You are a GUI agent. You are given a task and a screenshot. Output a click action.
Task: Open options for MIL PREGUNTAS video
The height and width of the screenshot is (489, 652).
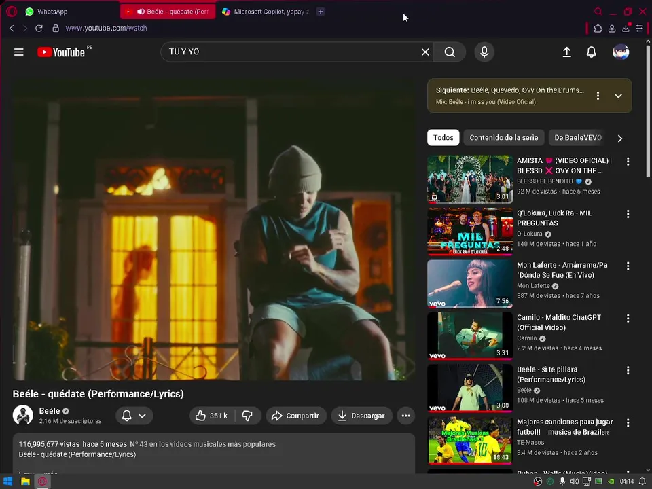[628, 214]
